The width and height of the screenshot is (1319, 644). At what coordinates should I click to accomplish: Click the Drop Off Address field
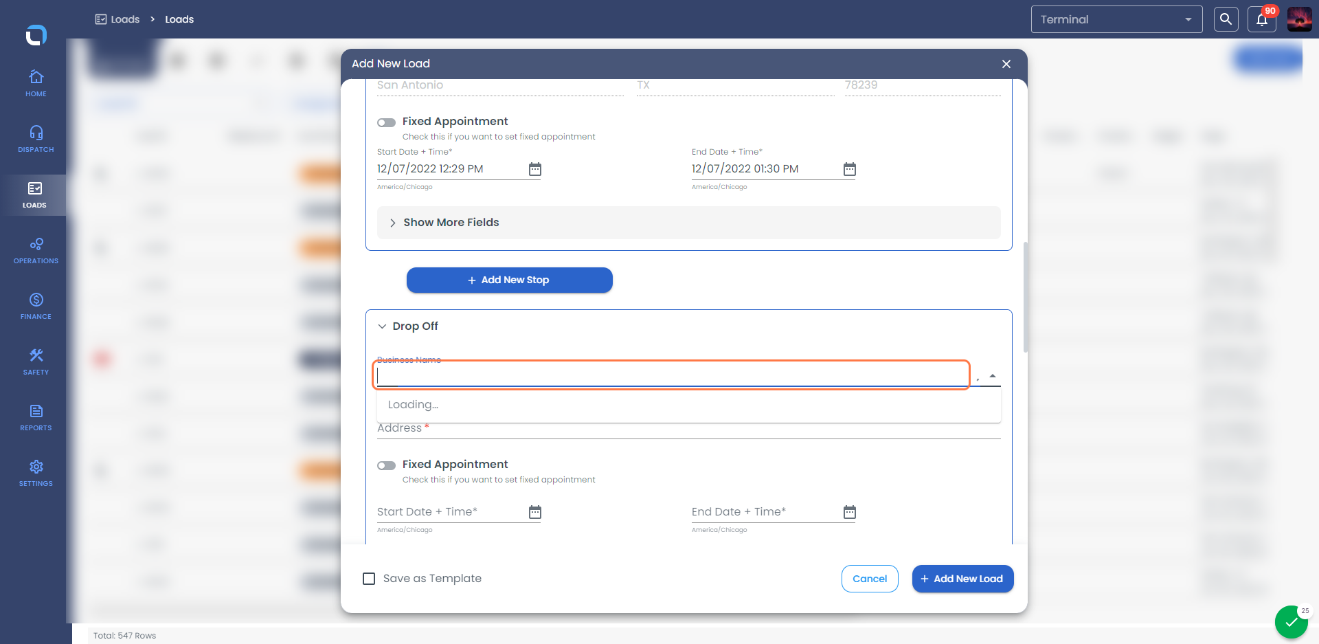coord(688,428)
